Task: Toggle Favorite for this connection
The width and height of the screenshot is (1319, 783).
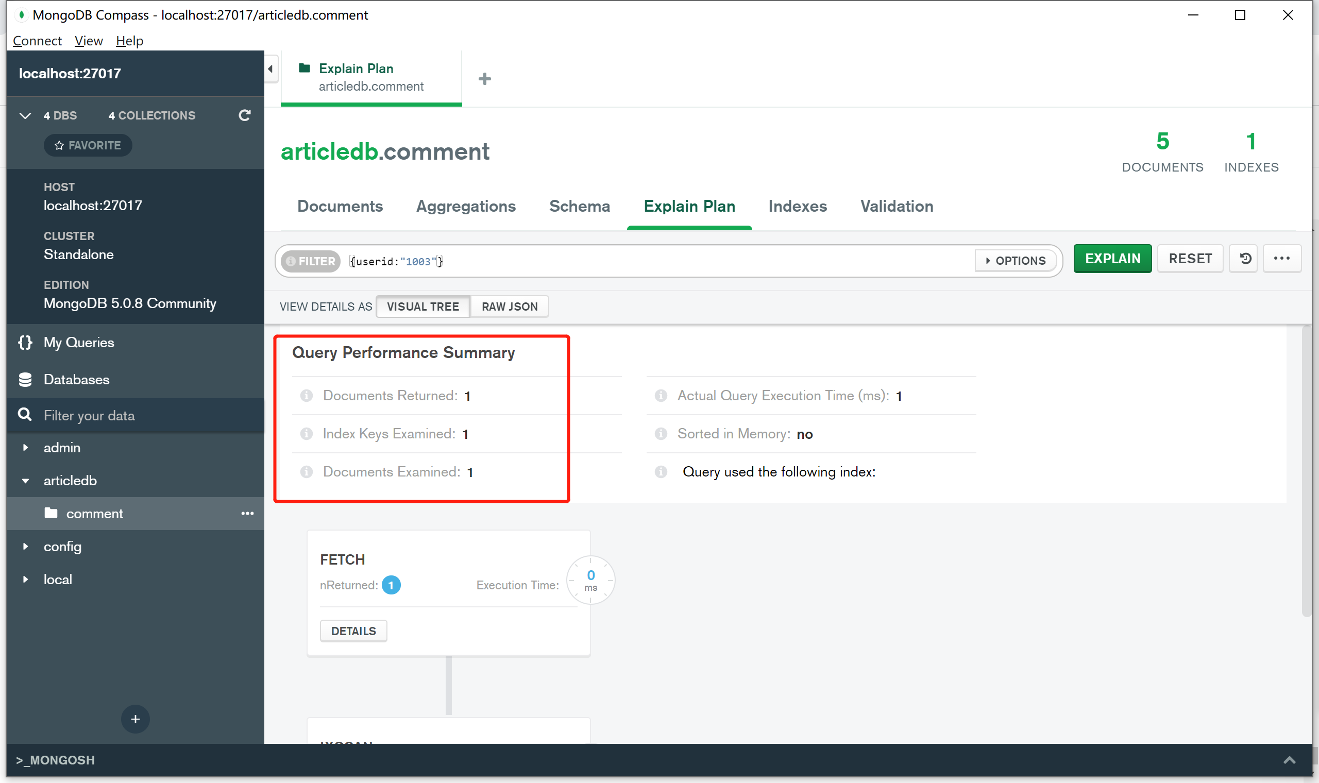Action: [88, 145]
